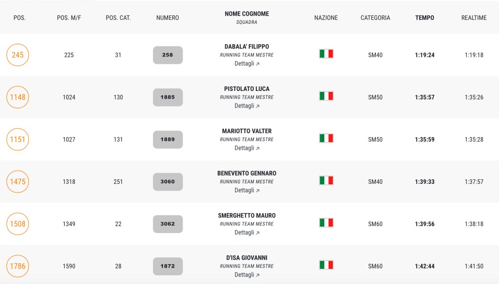Screen dimensions: 499x284
Task: Click the Italian flag for Pistolato Luca
Action: [326, 96]
